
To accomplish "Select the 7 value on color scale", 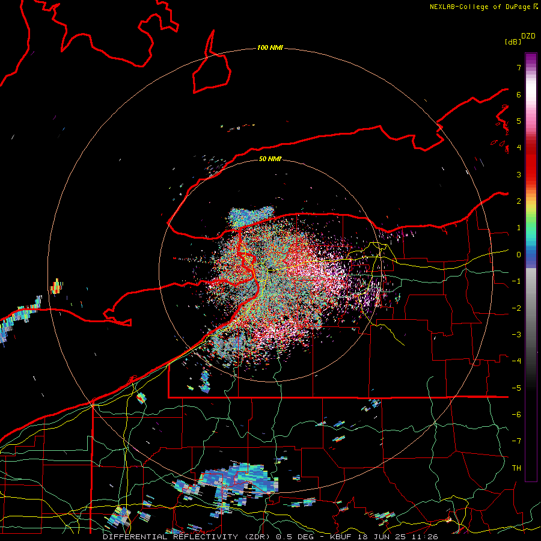I will [x=519, y=67].
